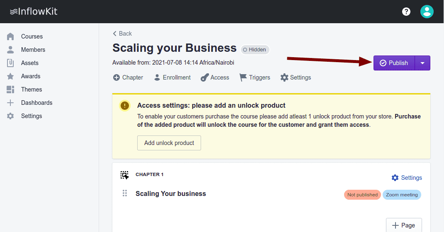Click the Dashboards plus icon
The height and width of the screenshot is (232, 444).
point(10,103)
